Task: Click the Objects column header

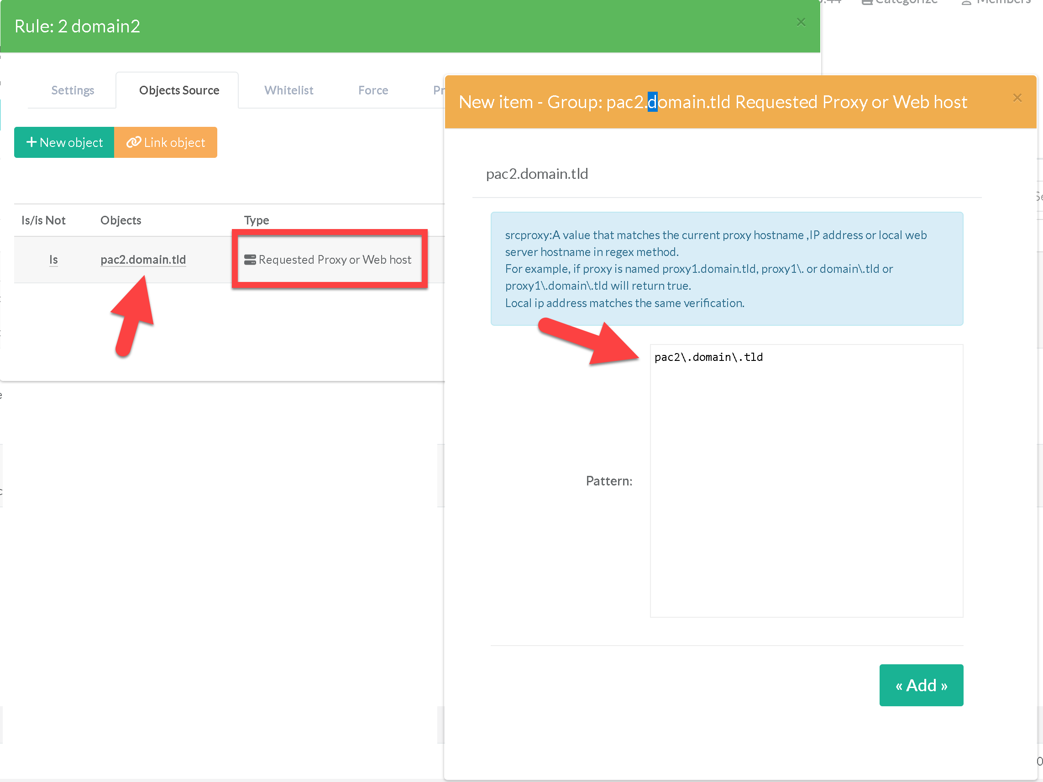Action: (121, 220)
